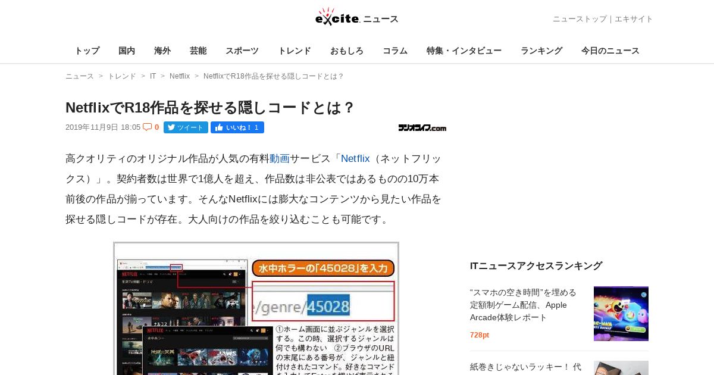
Task: Open the Netflix genre code article image
Action: click(256, 308)
